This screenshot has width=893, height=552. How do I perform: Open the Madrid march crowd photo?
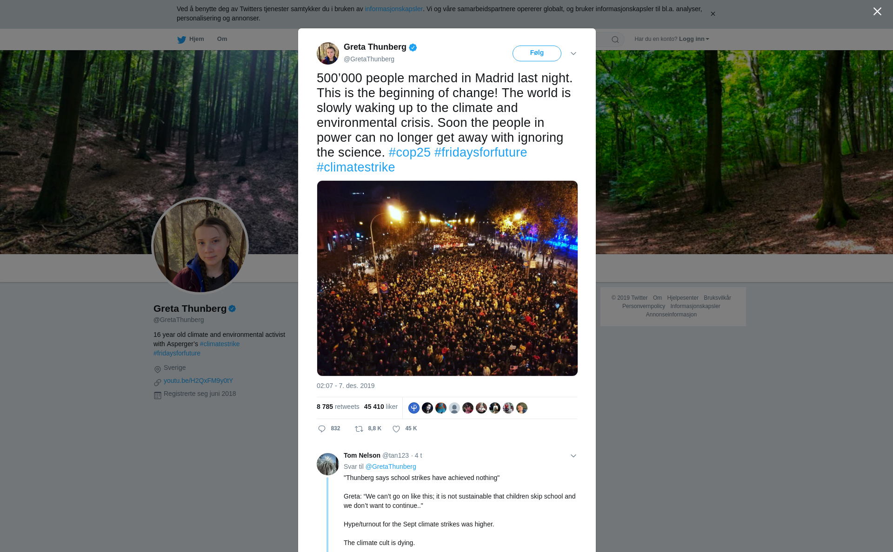447,278
